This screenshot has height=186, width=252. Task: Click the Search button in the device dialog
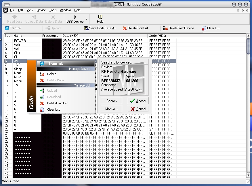pos(111,101)
